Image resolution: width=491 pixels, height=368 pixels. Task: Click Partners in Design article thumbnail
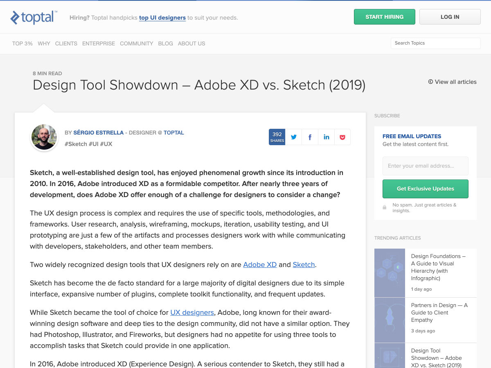[x=390, y=320]
